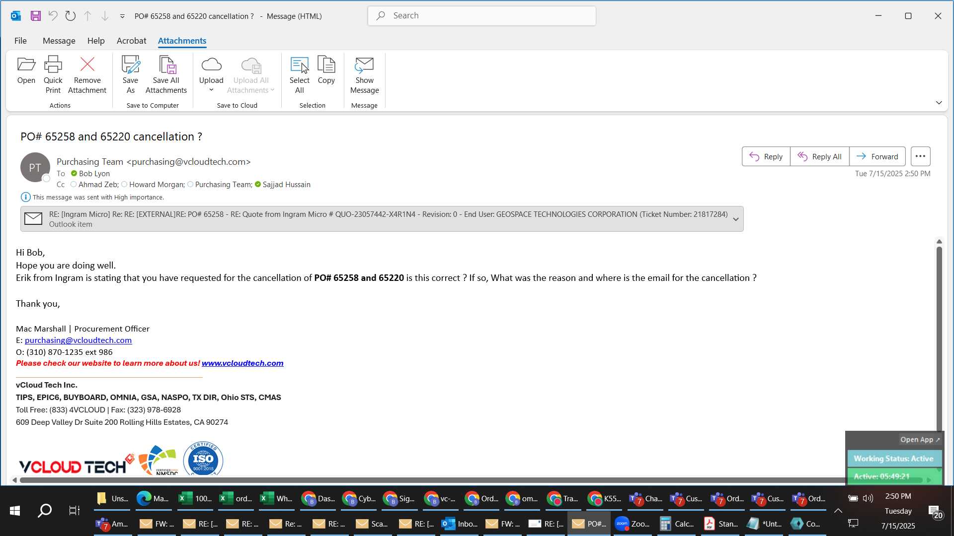Expand the Upload dropdown
This screenshot has height=536, width=954.
click(211, 90)
